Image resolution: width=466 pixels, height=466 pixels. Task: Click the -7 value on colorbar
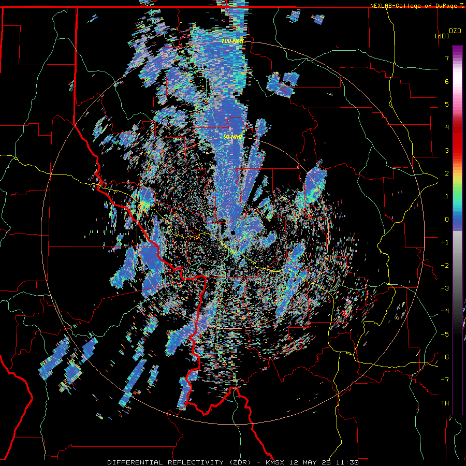point(445,380)
